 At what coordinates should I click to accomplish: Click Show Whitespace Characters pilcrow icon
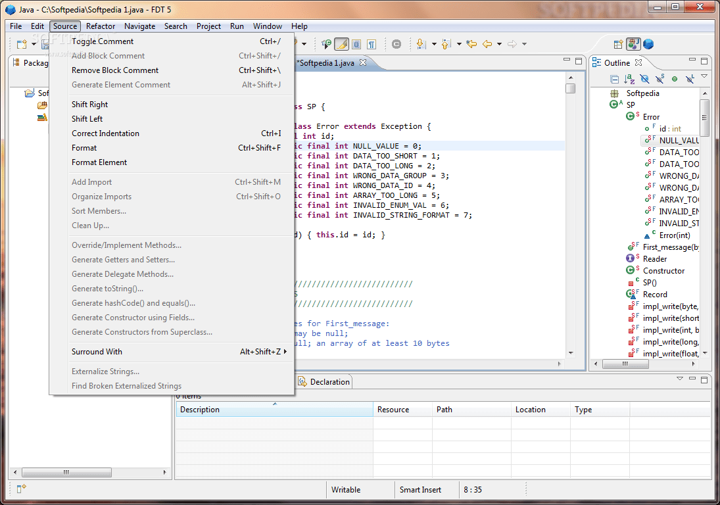coord(372,44)
